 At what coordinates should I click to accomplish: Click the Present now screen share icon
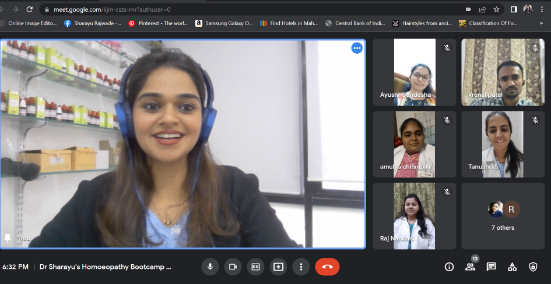pyautogui.click(x=278, y=267)
